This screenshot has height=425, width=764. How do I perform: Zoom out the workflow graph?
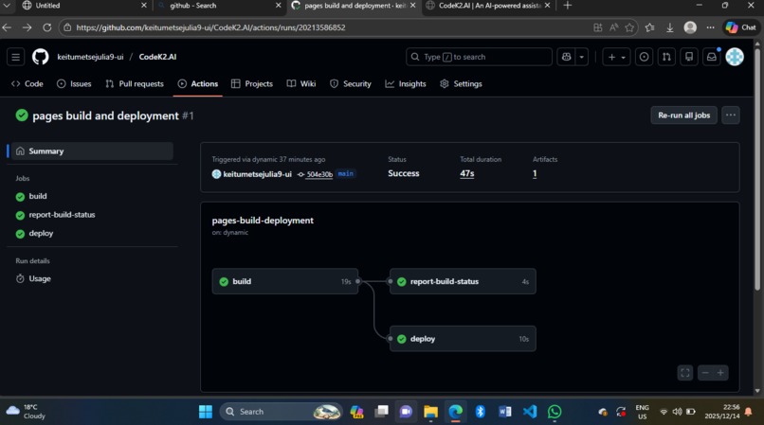(705, 373)
